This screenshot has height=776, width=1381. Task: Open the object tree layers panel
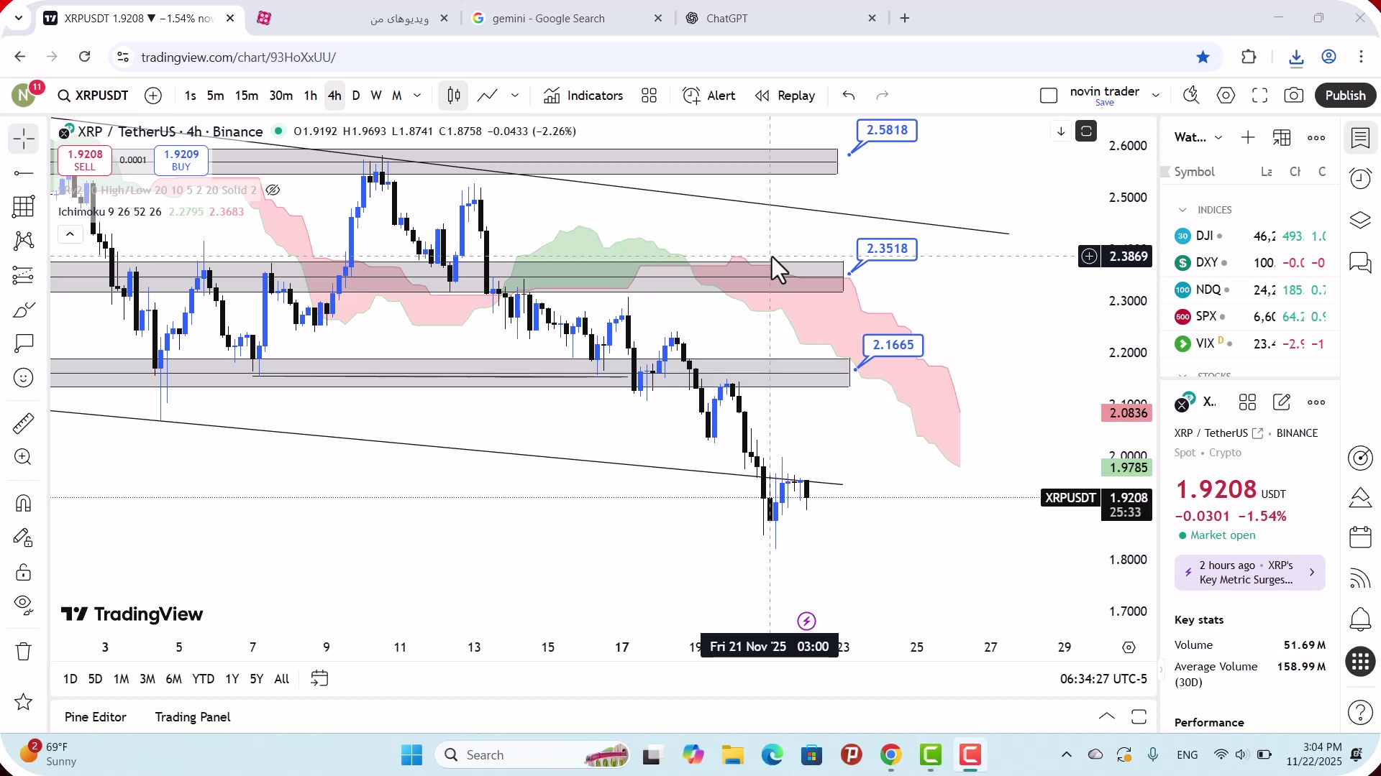[1360, 220]
